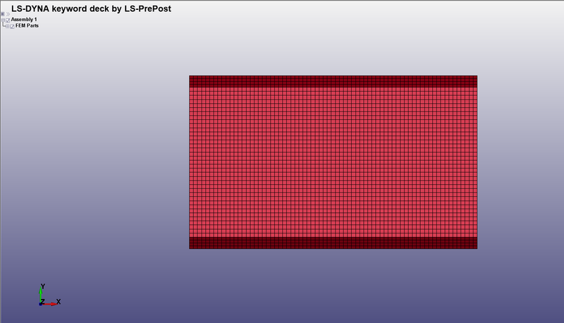The width and height of the screenshot is (564, 323).
Task: Click the LS-DYNA keyword deck title text
Action: [x=91, y=8]
